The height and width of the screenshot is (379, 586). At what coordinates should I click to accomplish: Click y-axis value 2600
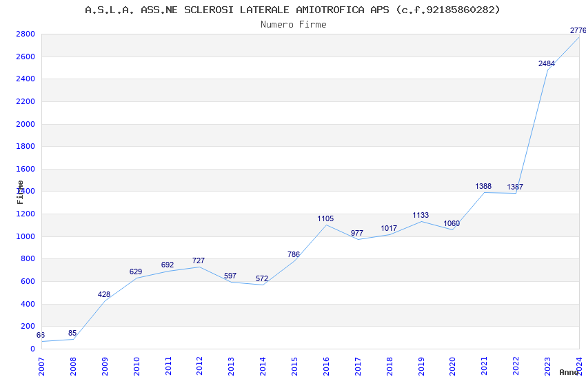[26, 57]
